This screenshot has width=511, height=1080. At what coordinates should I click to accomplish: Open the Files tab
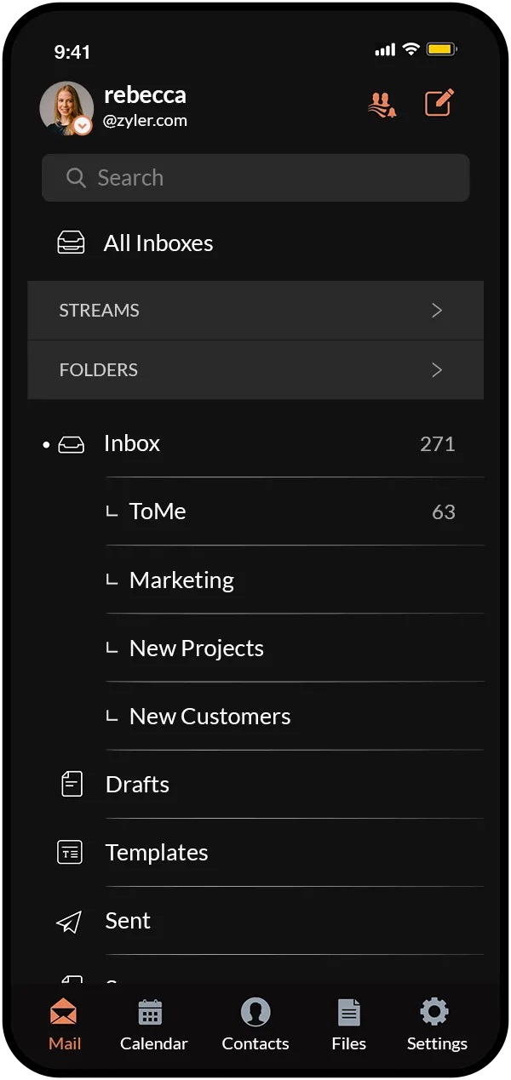pyautogui.click(x=348, y=1025)
